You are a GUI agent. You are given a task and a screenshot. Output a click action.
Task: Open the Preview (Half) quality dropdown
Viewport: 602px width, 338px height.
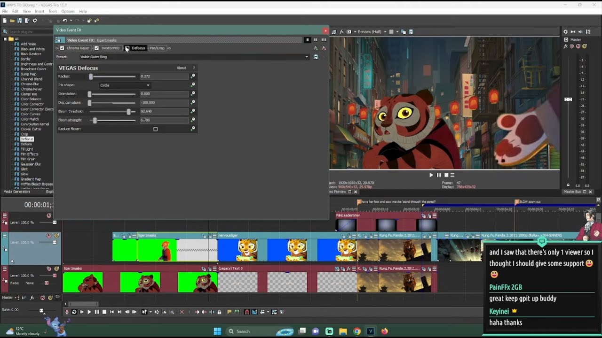tap(372, 32)
